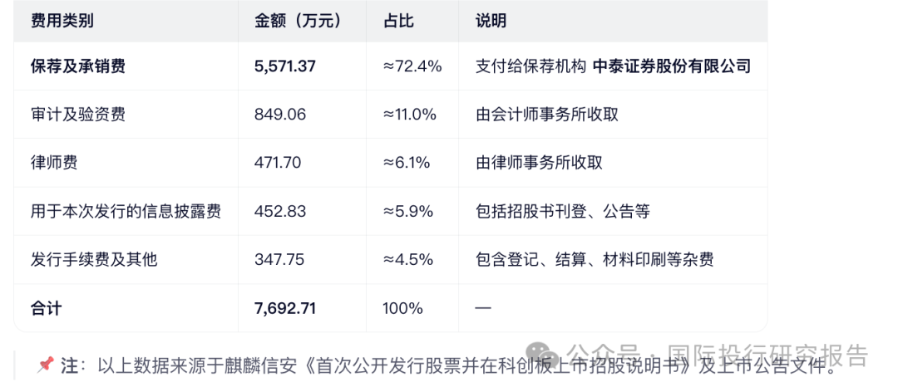Click the total amount 7,692.71

[285, 308]
